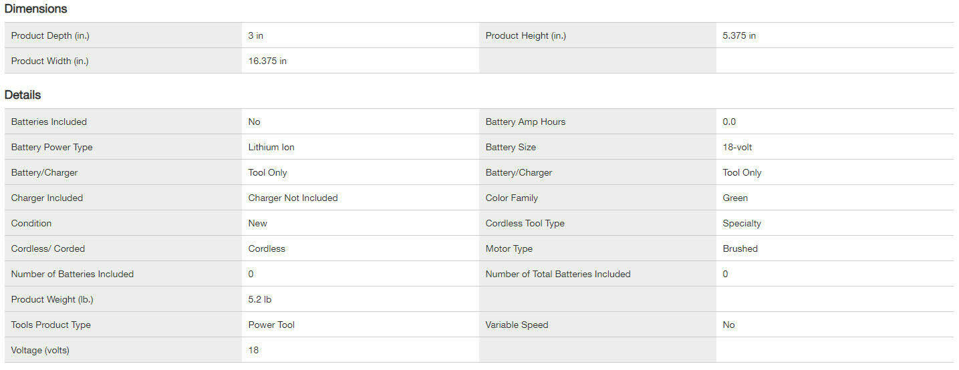Click the 18-volt battery size value
Screen dimensions: 959x370
pyautogui.click(x=737, y=147)
